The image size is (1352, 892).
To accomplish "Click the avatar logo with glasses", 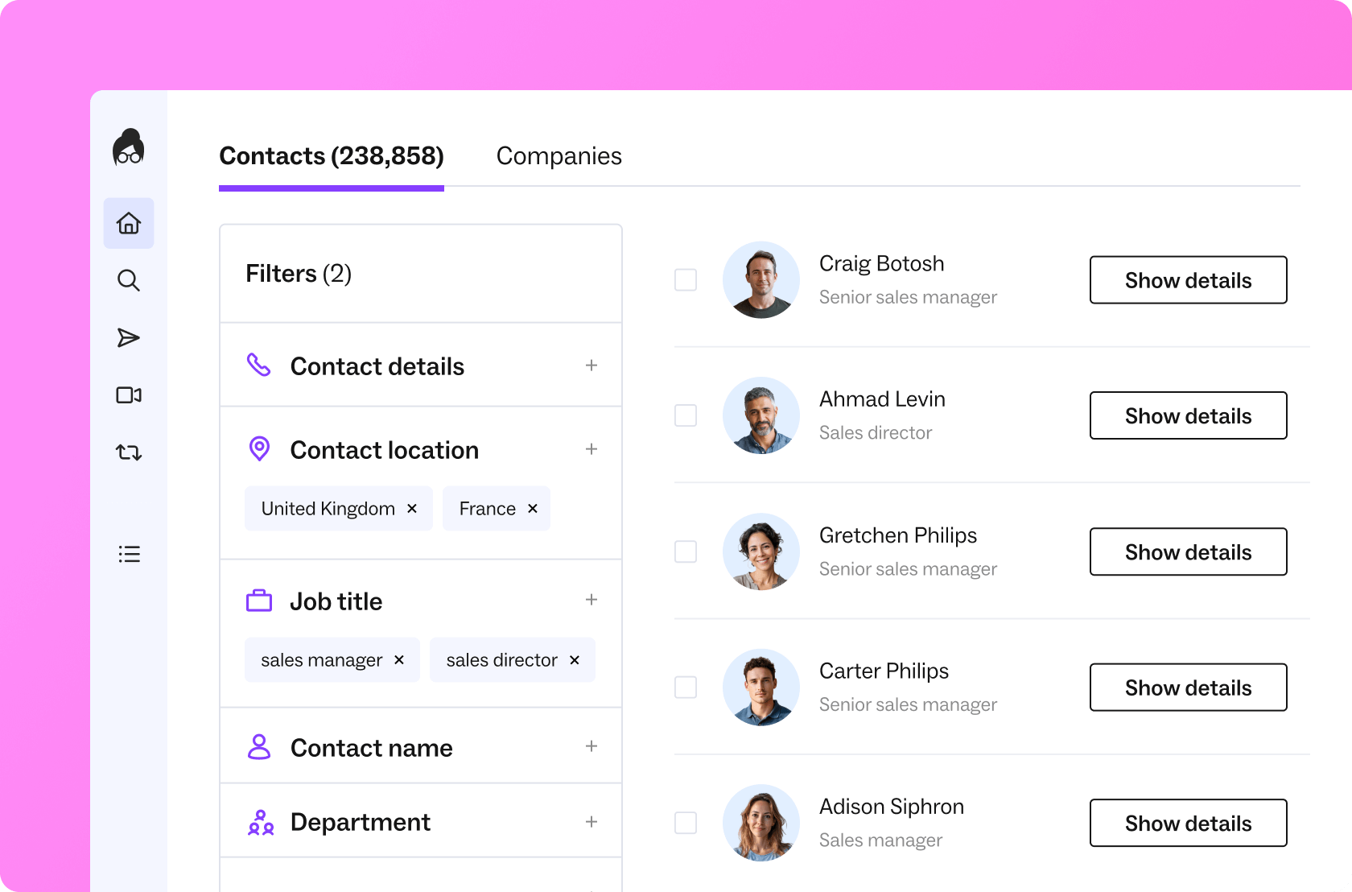I will click(x=129, y=148).
